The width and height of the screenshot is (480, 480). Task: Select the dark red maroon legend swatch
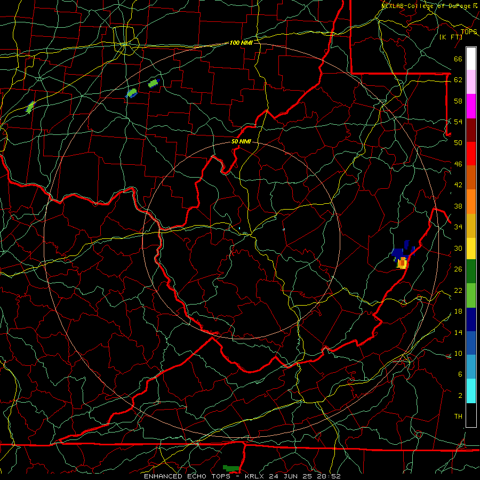(471, 130)
